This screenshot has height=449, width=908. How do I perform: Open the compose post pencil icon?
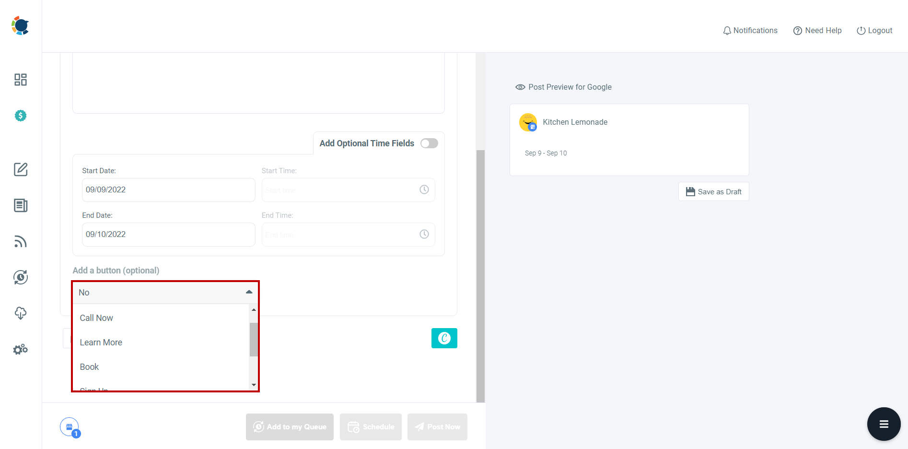tap(20, 169)
